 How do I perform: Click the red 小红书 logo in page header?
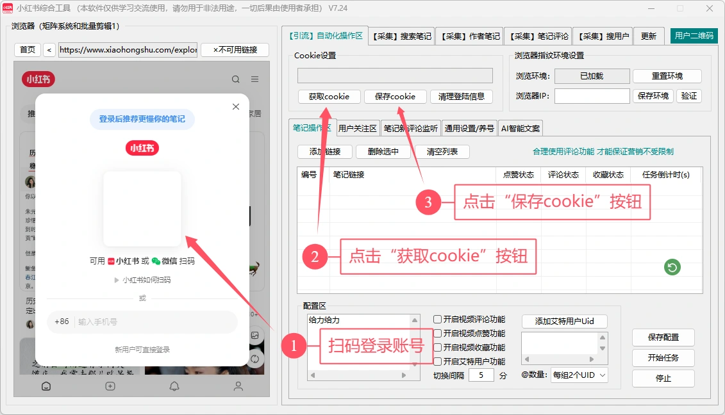pyautogui.click(x=38, y=79)
